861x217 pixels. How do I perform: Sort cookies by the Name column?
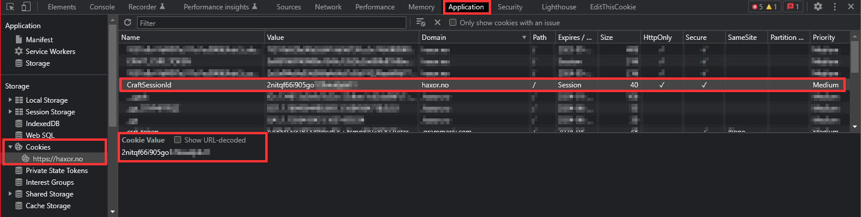[191, 37]
